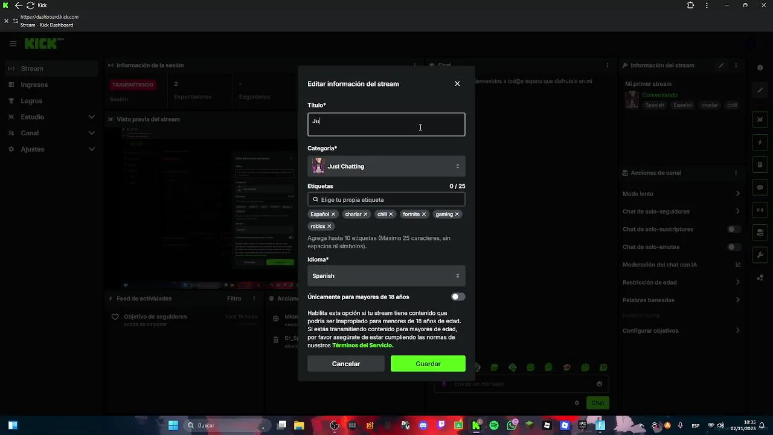Screen dimensions: 773x435
Task: Open Configurar objetivos settings
Action: point(681,331)
